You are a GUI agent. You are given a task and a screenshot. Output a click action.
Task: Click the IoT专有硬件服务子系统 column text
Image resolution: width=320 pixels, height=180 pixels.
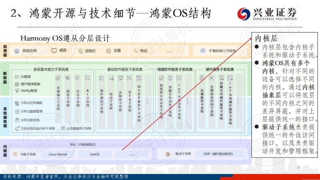tap(230, 103)
